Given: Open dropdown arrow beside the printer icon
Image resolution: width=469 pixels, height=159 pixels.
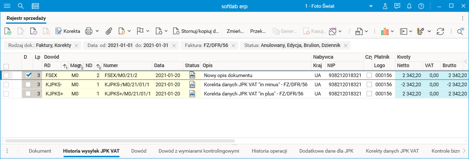Looking at the screenshot, I should (97, 31).
